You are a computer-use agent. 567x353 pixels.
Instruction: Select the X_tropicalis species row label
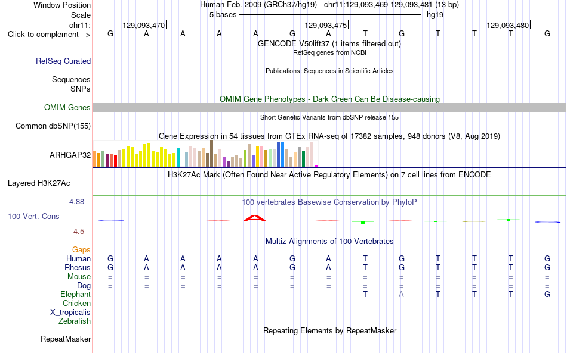pos(70,313)
